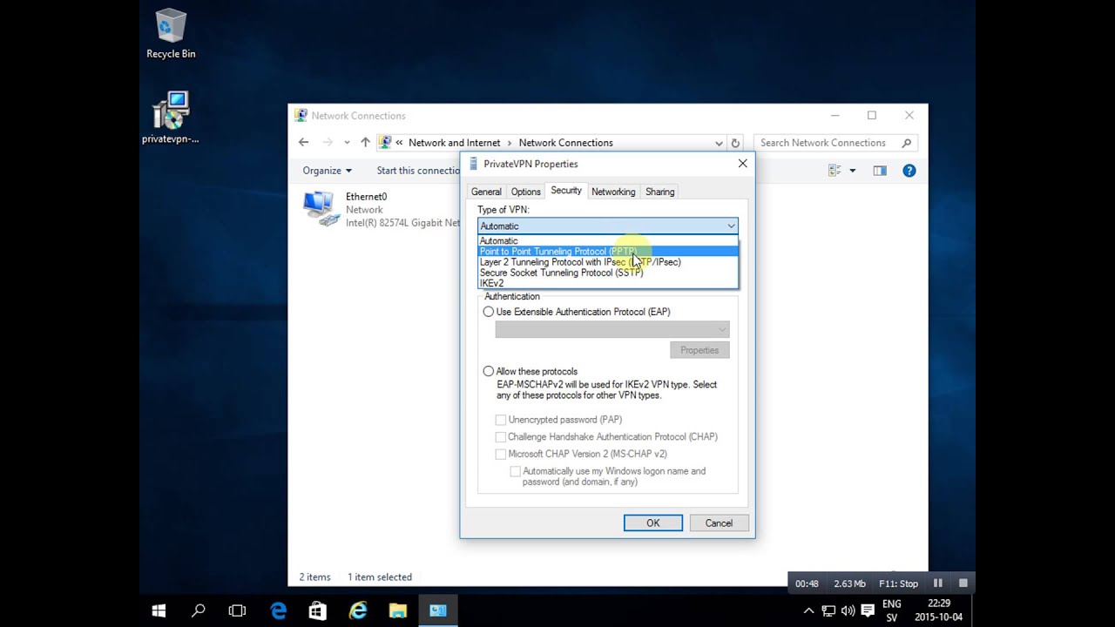The width and height of the screenshot is (1115, 627).
Task: Choose Secure Socket Tunneling Protocol (SSTP)
Action: click(x=607, y=273)
